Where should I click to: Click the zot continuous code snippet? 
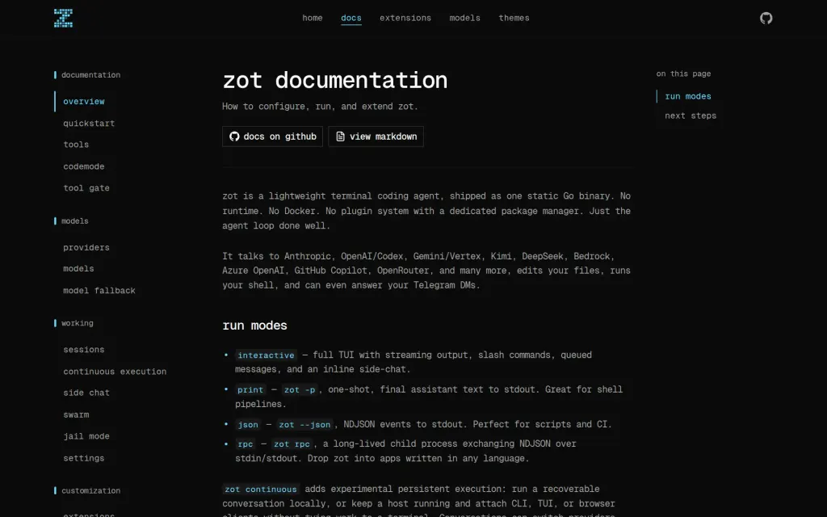click(261, 489)
